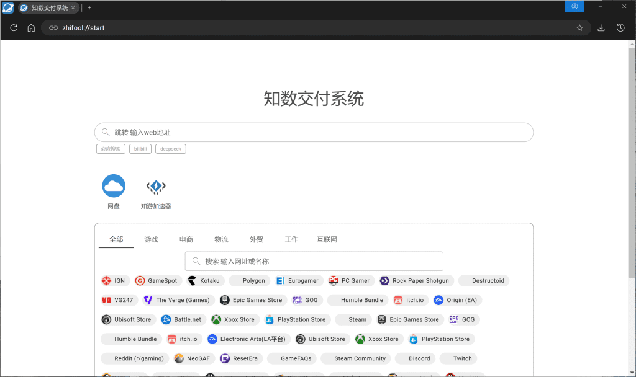The width and height of the screenshot is (636, 377).
Task: Open the Steam site link
Action: tap(353, 319)
